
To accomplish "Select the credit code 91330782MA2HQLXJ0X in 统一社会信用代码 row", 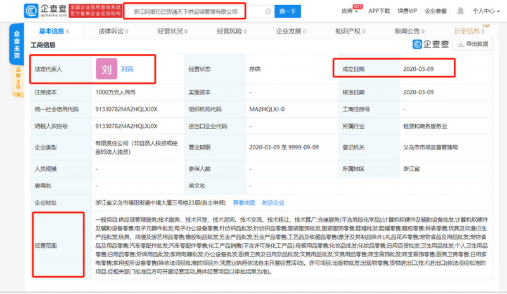I will coord(126,109).
